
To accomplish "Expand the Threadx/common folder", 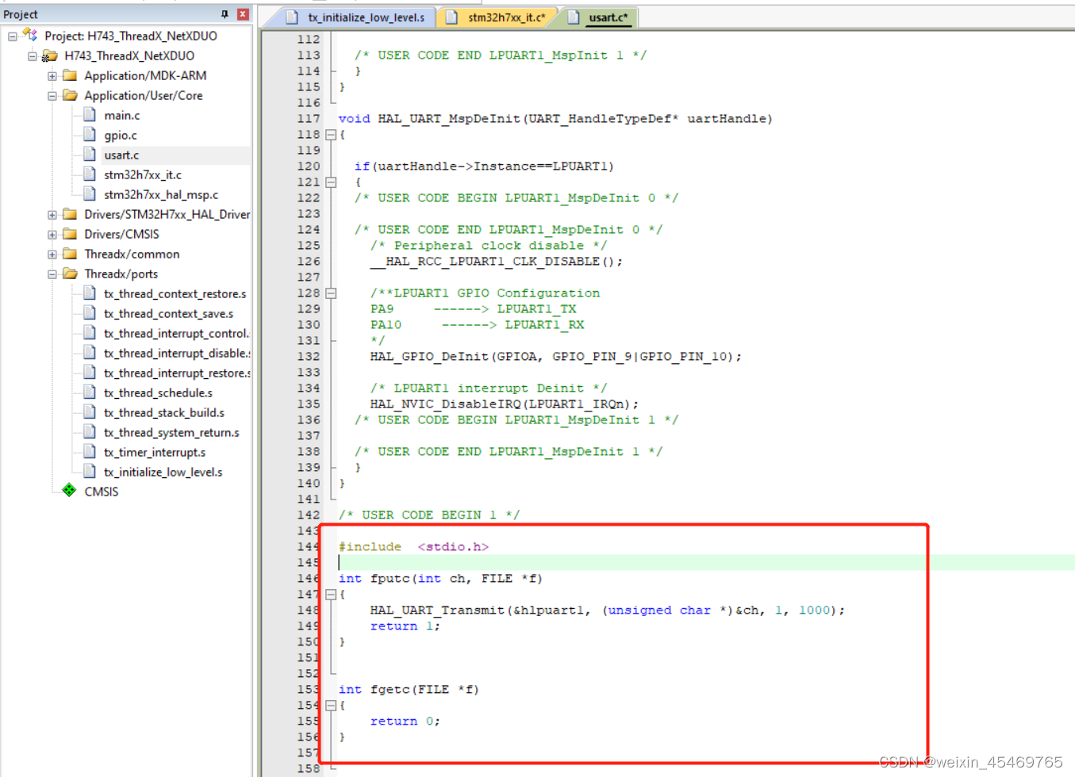I will pyautogui.click(x=52, y=255).
